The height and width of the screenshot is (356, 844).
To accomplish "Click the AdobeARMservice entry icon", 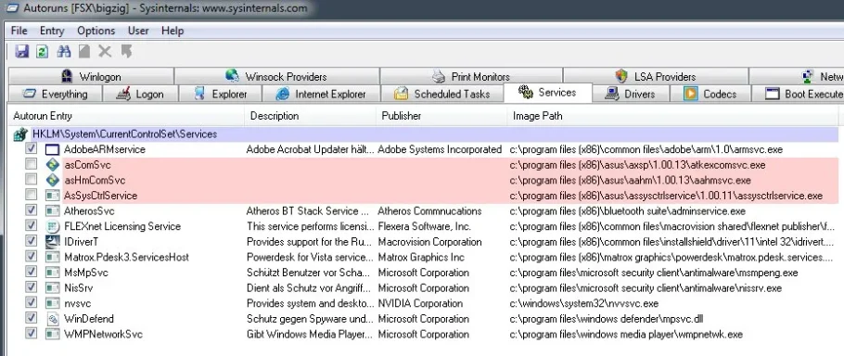I will [x=52, y=149].
